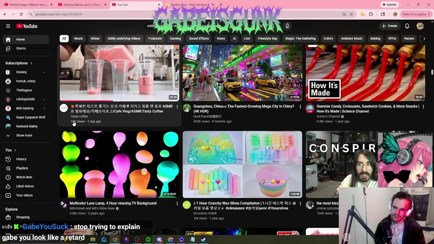Image resolution: width=434 pixels, height=244 pixels.
Task: Open Spotify from the taskbar
Action: pyautogui.click(x=148, y=240)
